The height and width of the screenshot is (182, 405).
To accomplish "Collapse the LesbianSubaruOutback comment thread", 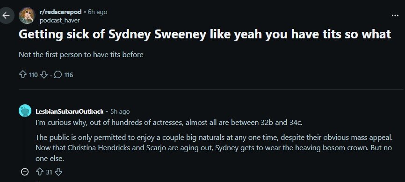I will pyautogui.click(x=24, y=172).
